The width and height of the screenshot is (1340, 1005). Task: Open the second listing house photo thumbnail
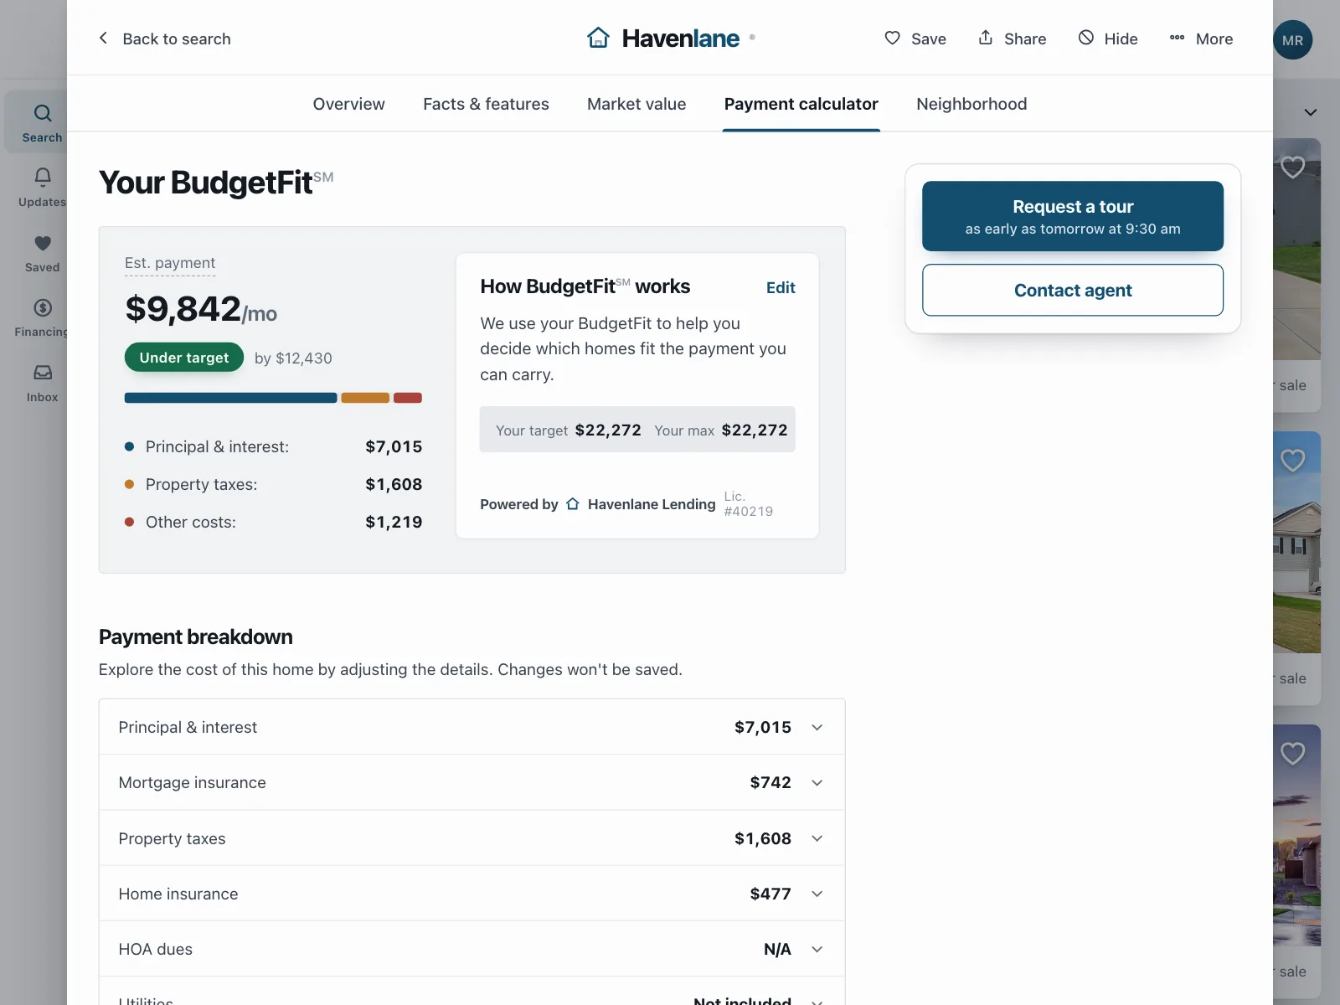click(x=1296, y=543)
